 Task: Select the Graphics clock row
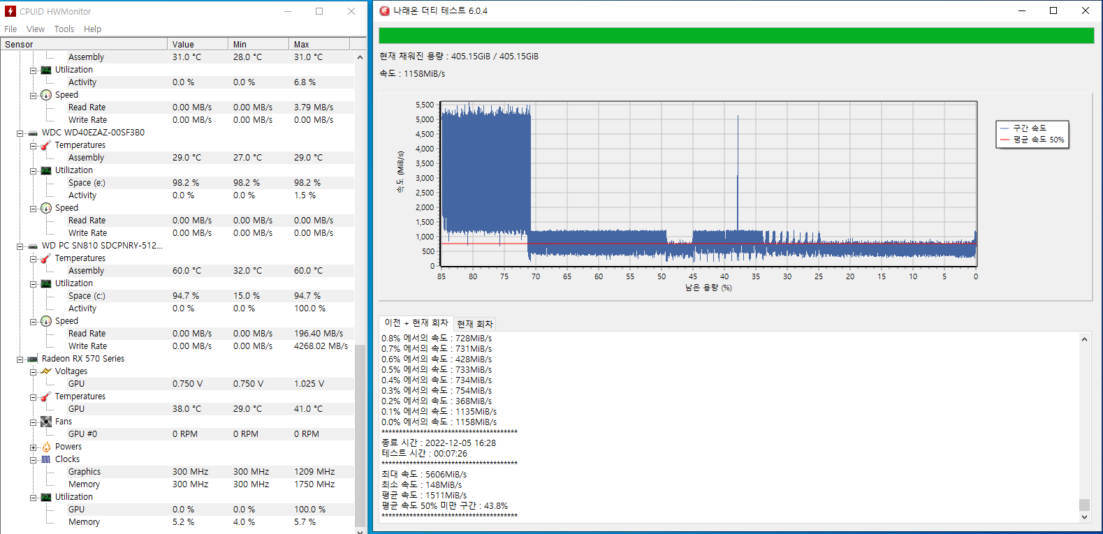click(177, 472)
